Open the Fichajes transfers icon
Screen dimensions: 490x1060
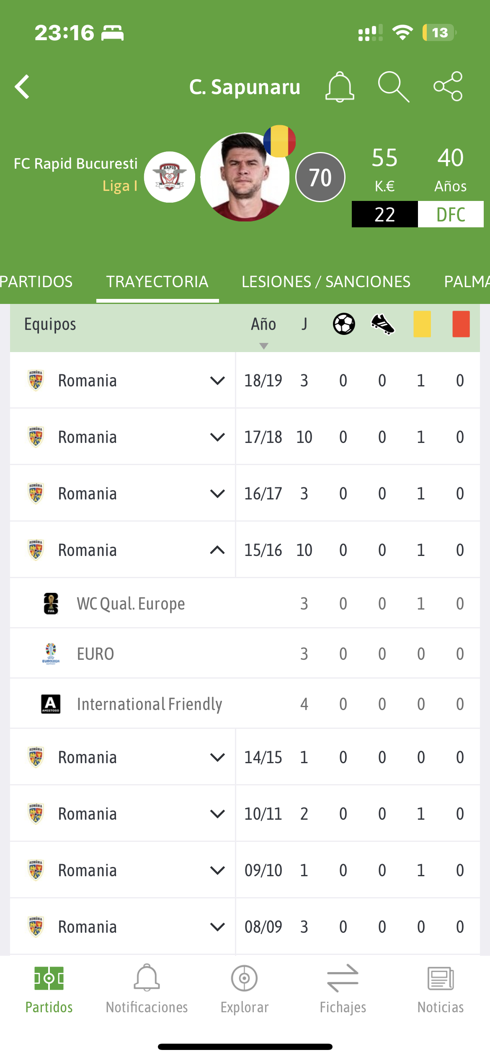pyautogui.click(x=343, y=978)
